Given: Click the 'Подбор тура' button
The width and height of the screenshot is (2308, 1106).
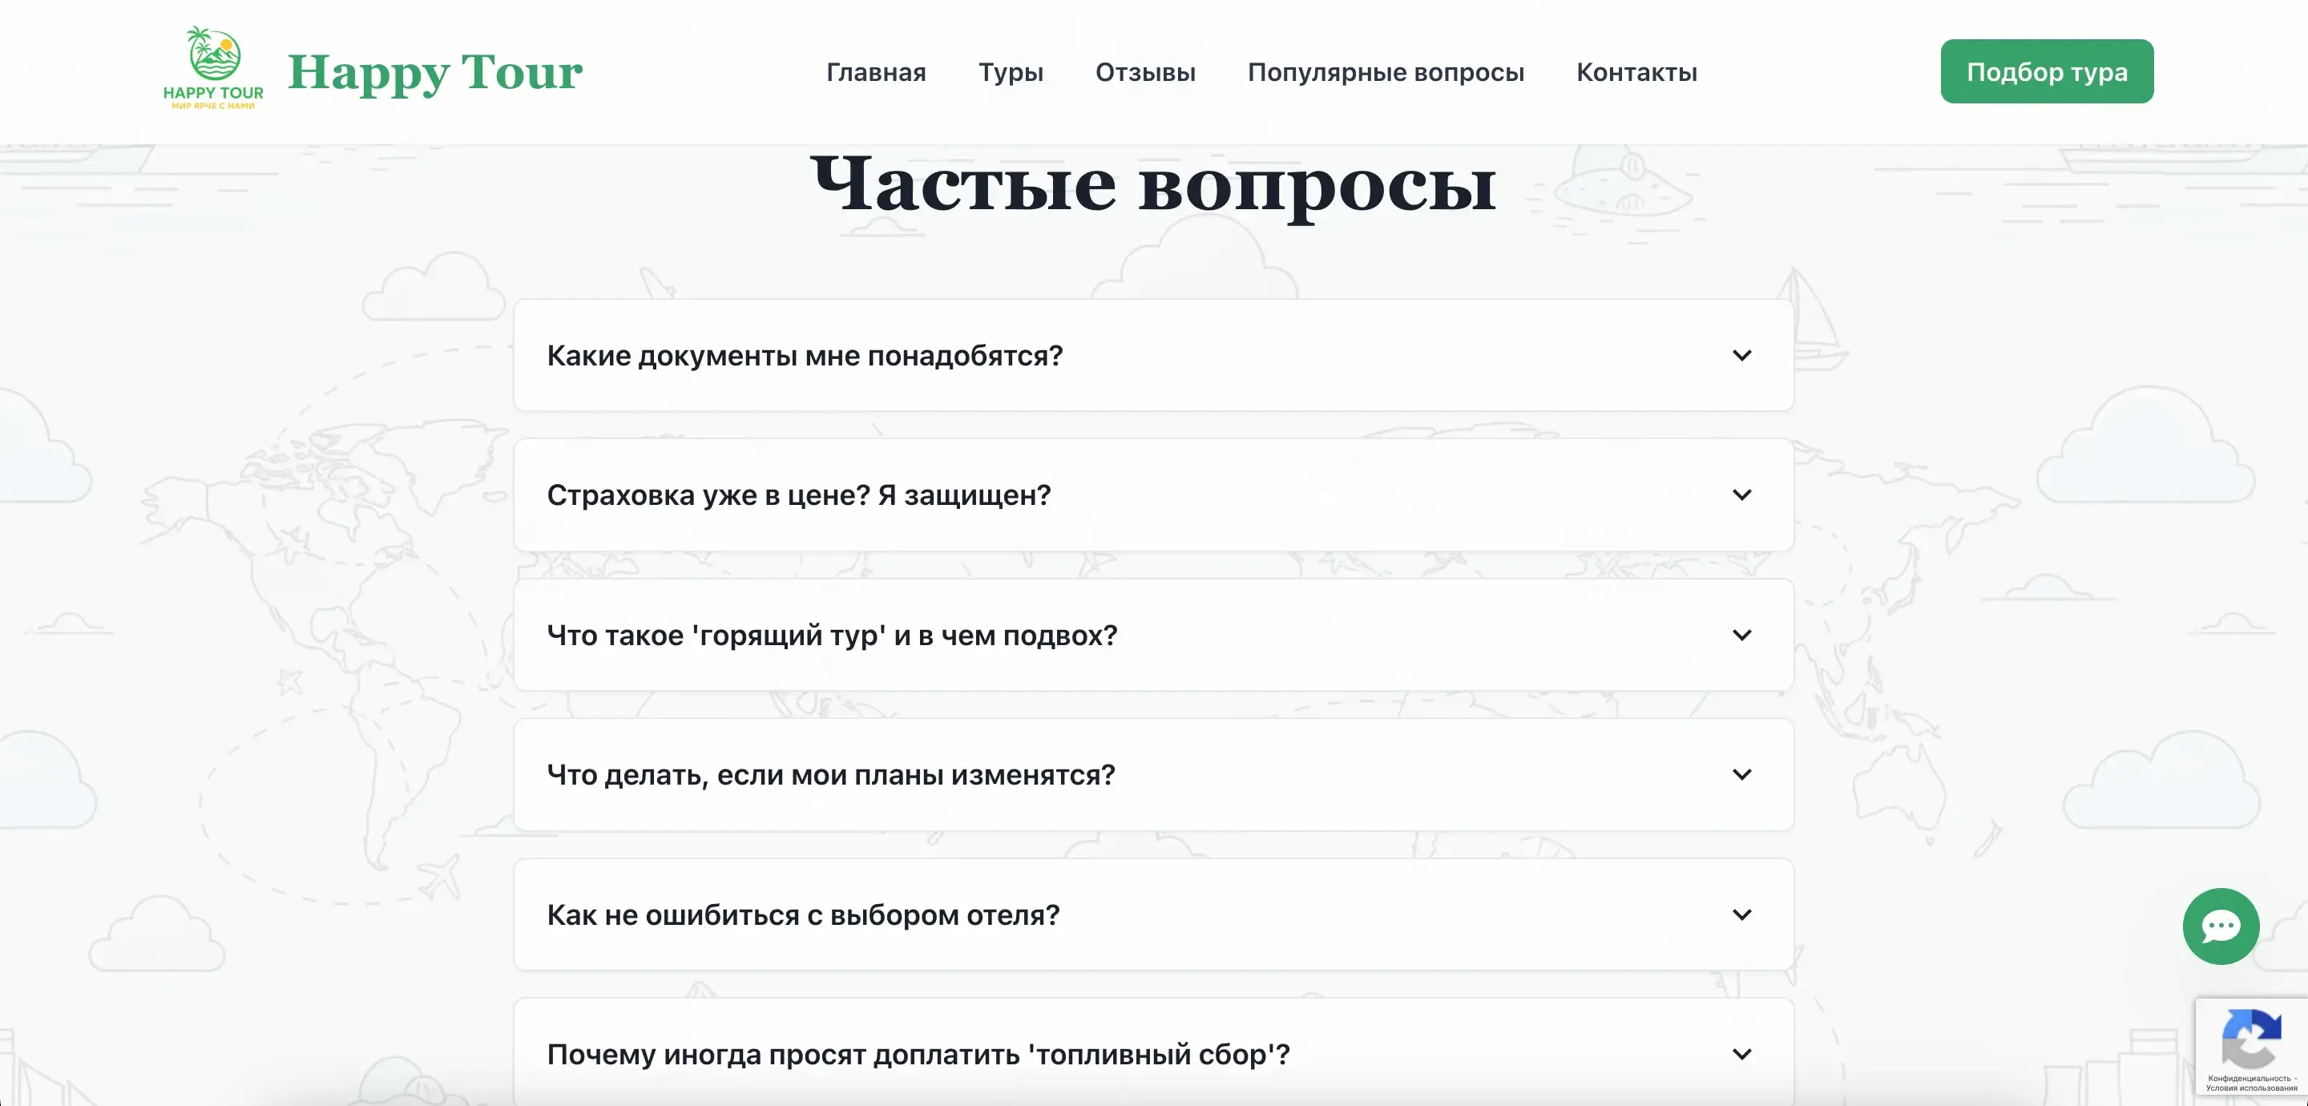Looking at the screenshot, I should pyautogui.click(x=2047, y=71).
